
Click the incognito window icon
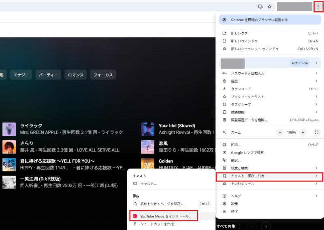[x=224, y=49]
